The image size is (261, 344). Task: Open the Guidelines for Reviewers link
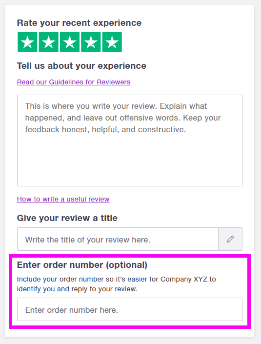[x=74, y=82]
